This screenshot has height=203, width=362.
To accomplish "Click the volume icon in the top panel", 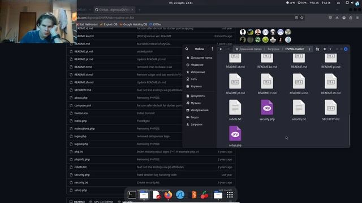I will point(352,3).
